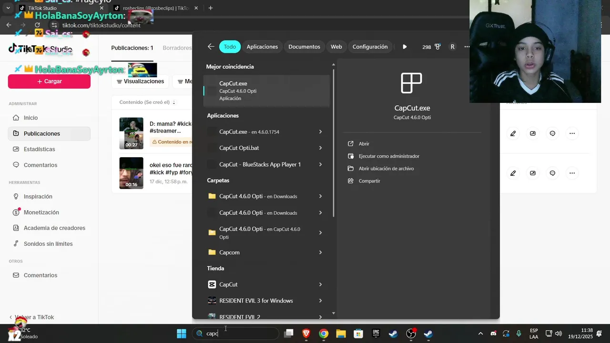Open the Discord icon in the system tray
This screenshot has height=343, width=610.
pos(493,333)
